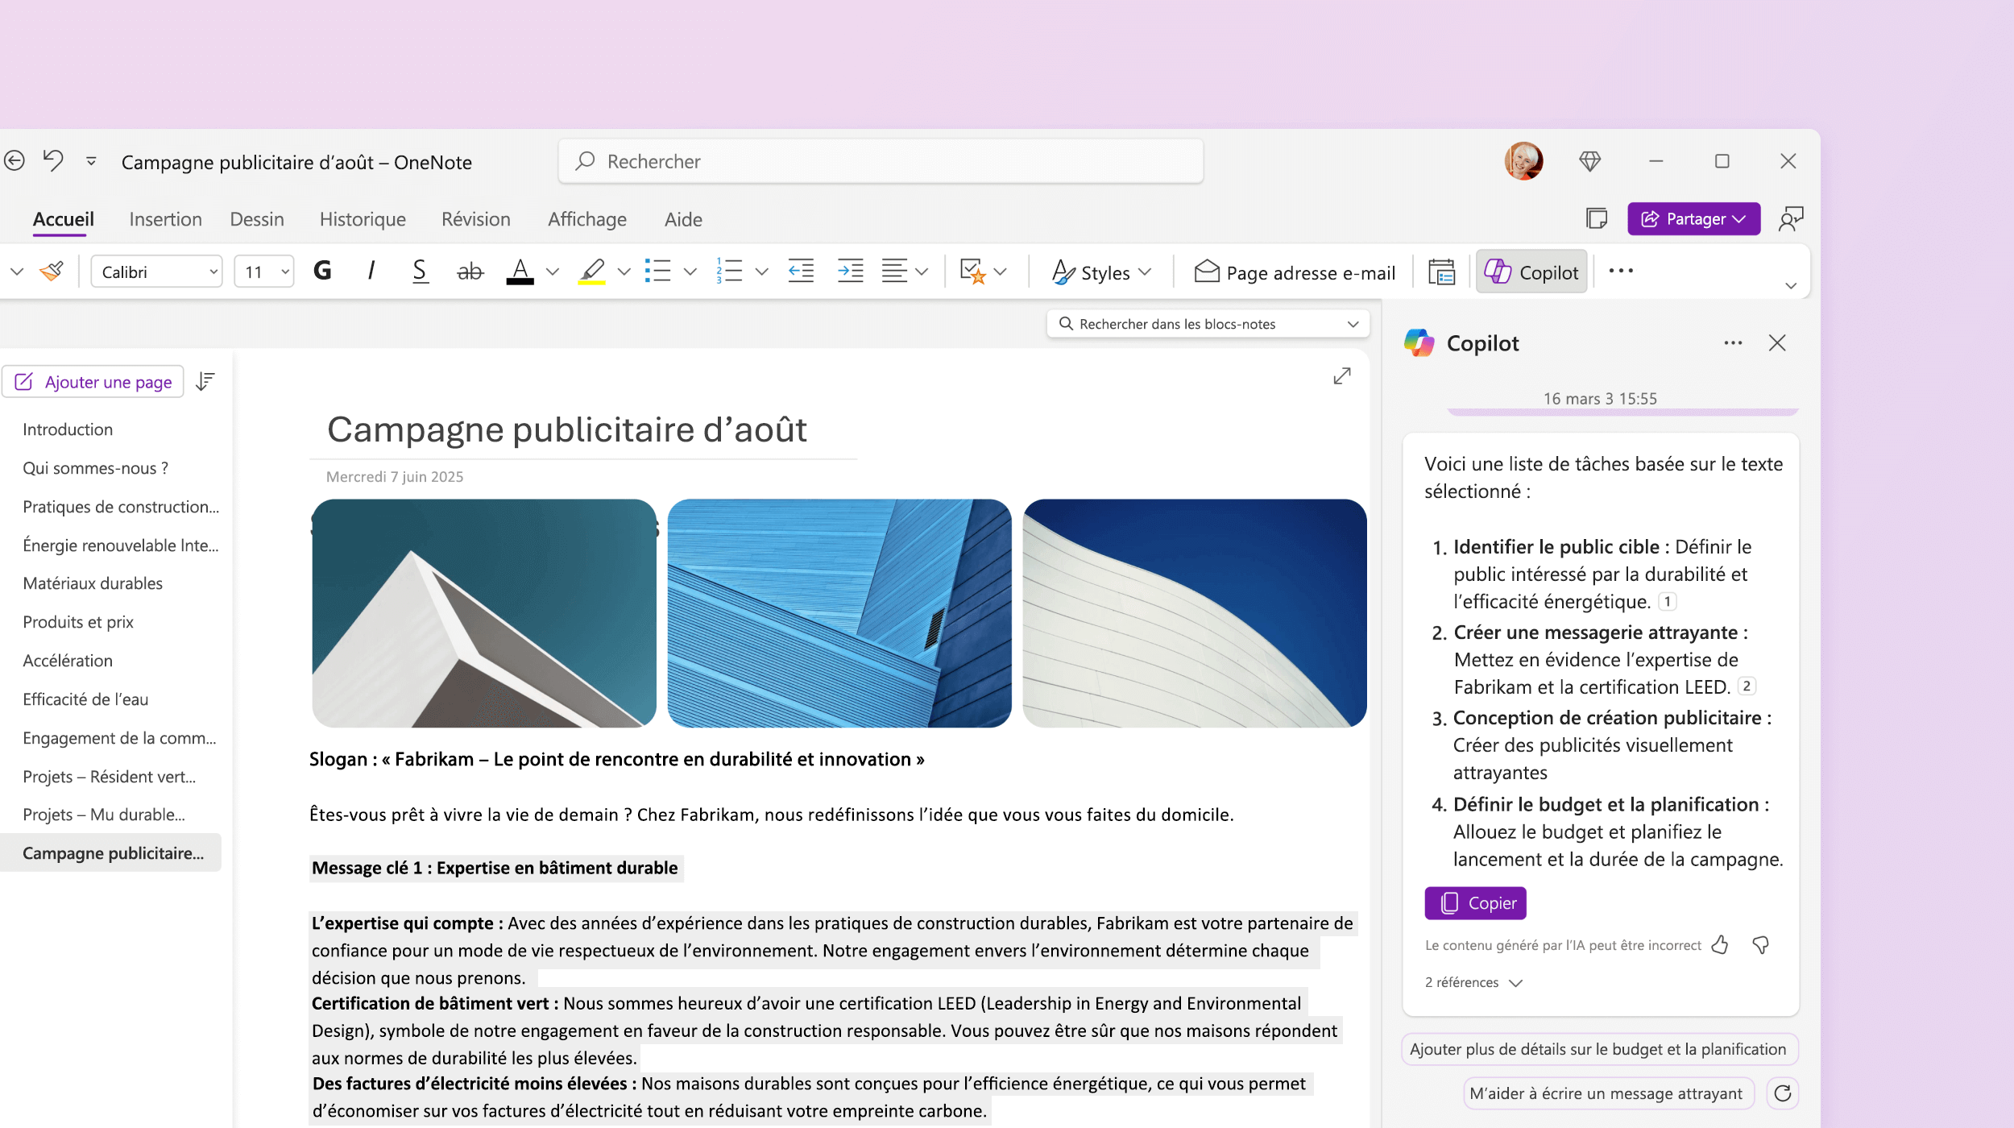Switch to the Historique tab
Screen dimensions: 2014x1128
(x=363, y=219)
